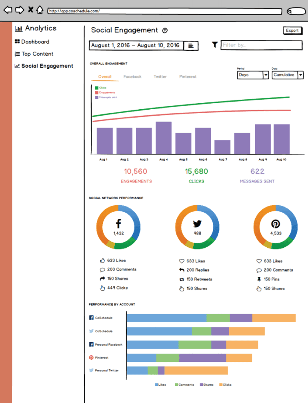308x403 pixels.
Task: Click the Twitter bird in donut chart
Action: coord(197,224)
